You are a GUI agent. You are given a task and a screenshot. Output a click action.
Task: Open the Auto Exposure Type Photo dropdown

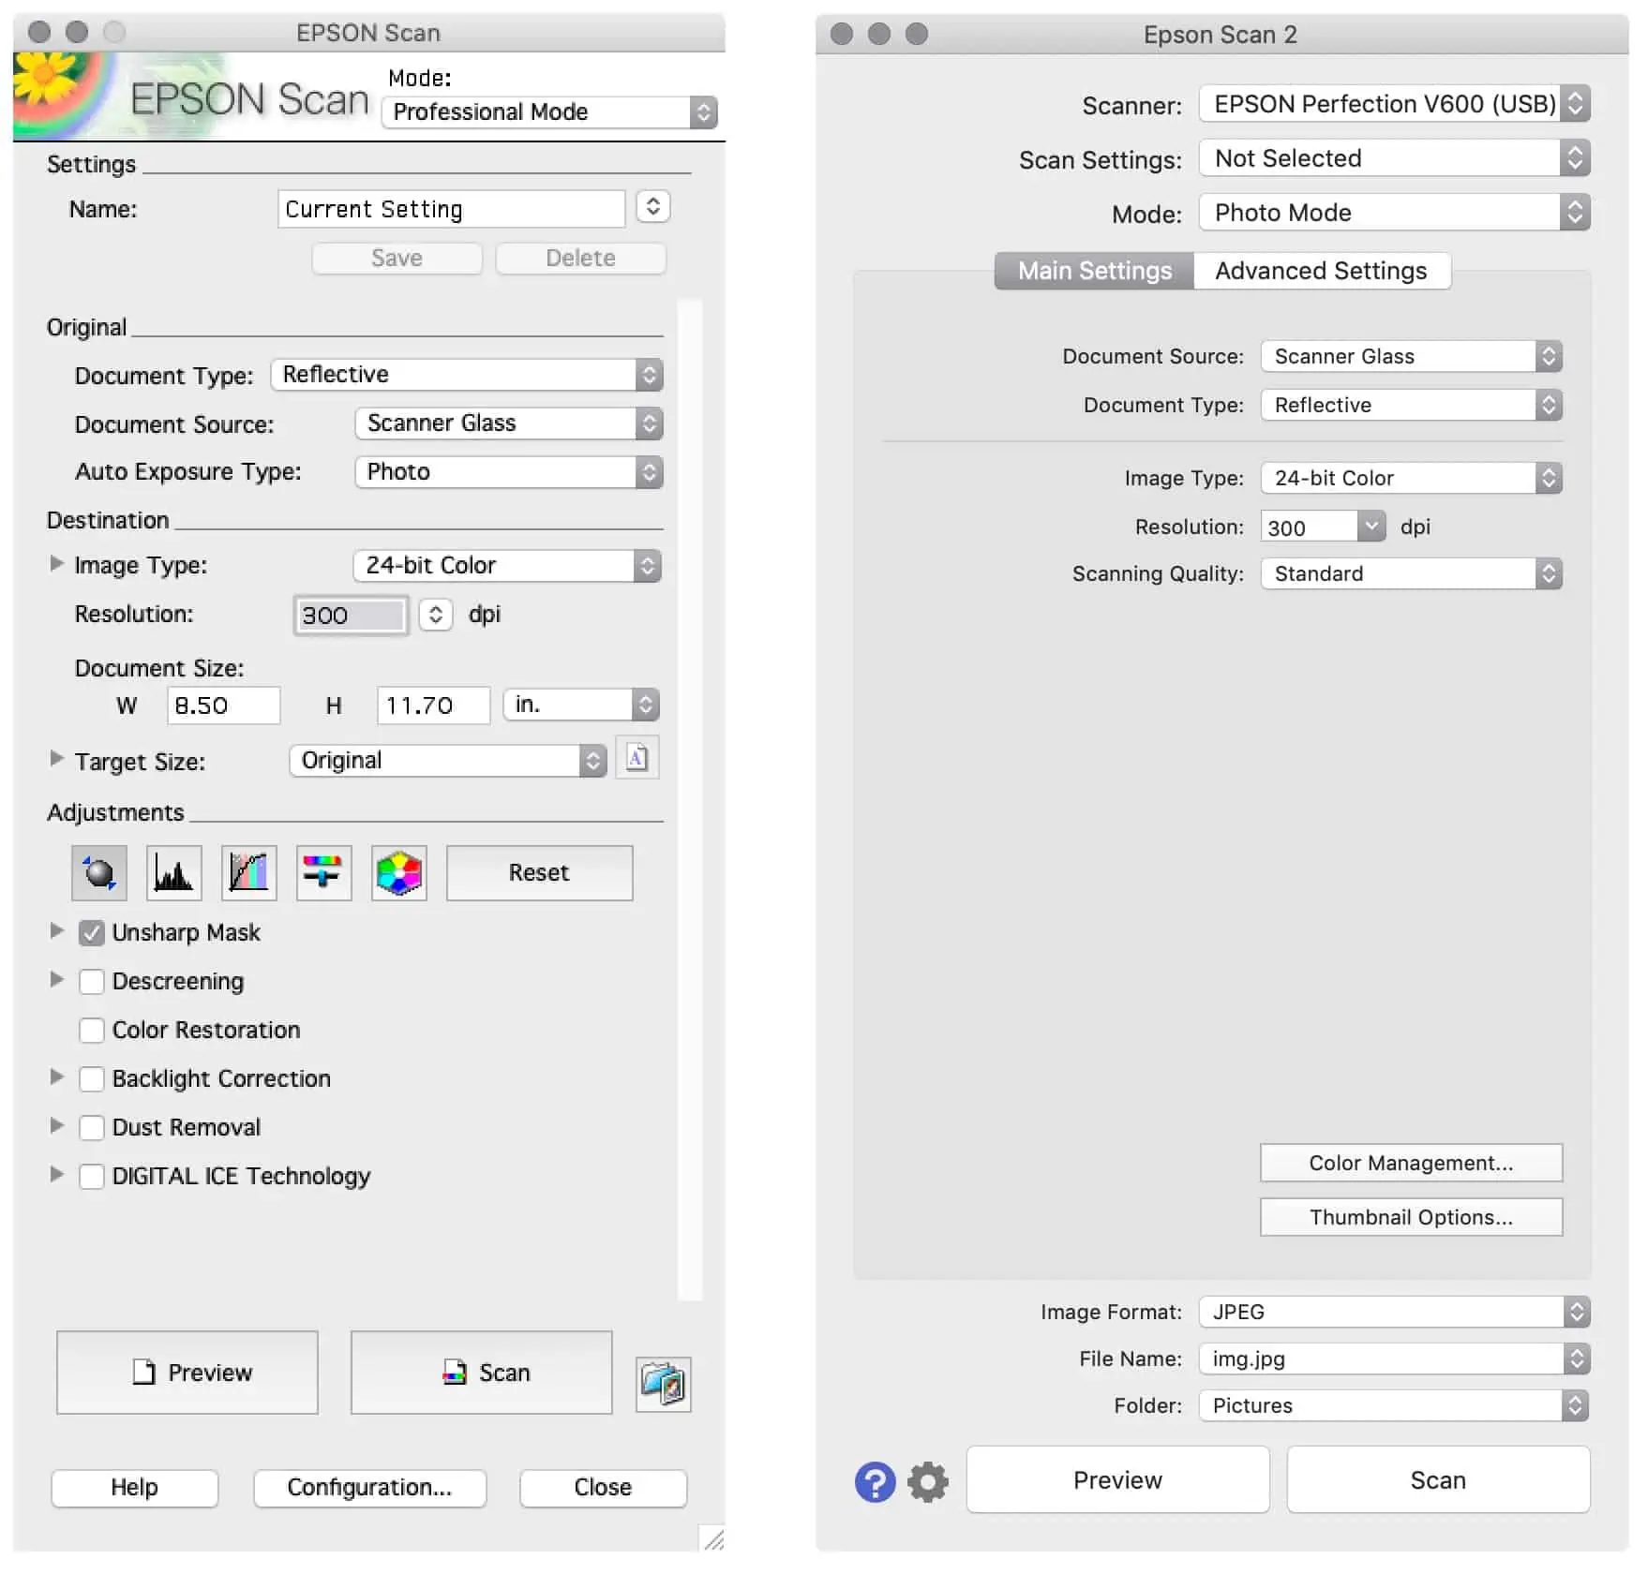509,472
